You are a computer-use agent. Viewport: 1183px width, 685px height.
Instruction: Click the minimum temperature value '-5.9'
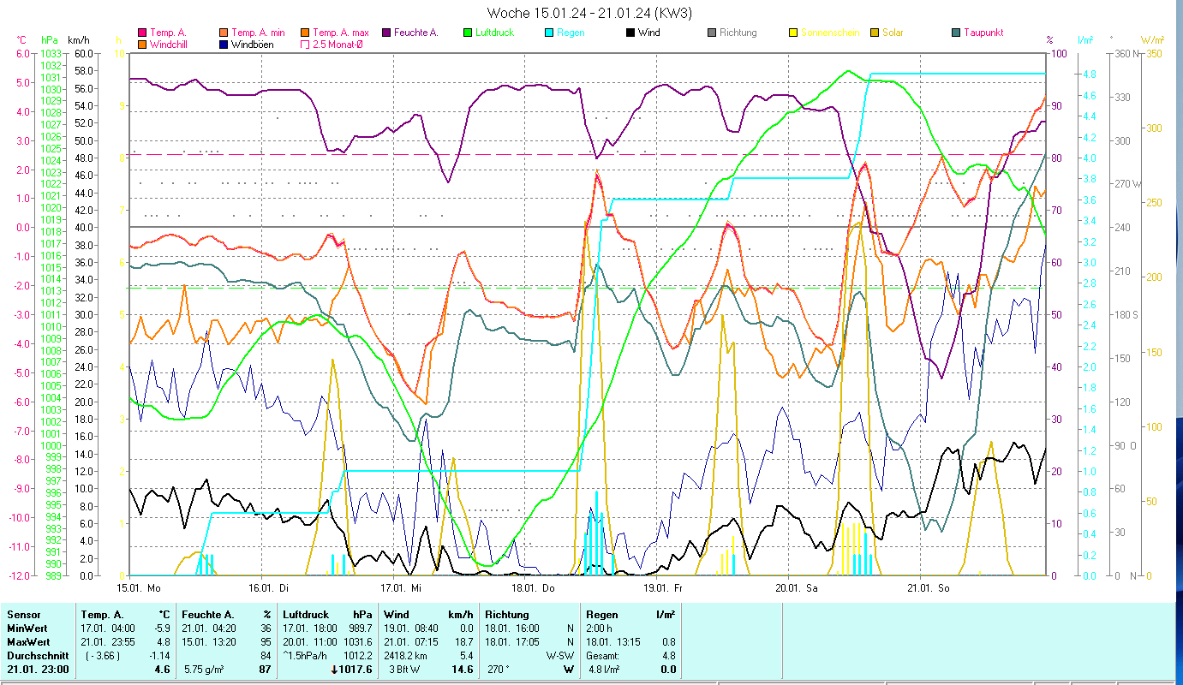[x=161, y=628]
